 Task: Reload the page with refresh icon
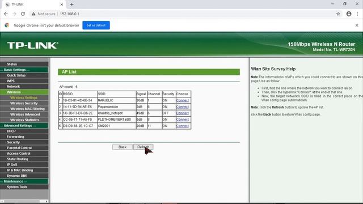(x=23, y=14)
